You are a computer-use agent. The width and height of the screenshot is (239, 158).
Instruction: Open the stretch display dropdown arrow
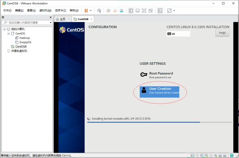coord(174,11)
